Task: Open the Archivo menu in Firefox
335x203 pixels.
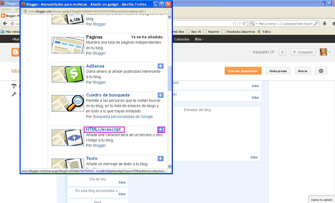Action: 6,9
